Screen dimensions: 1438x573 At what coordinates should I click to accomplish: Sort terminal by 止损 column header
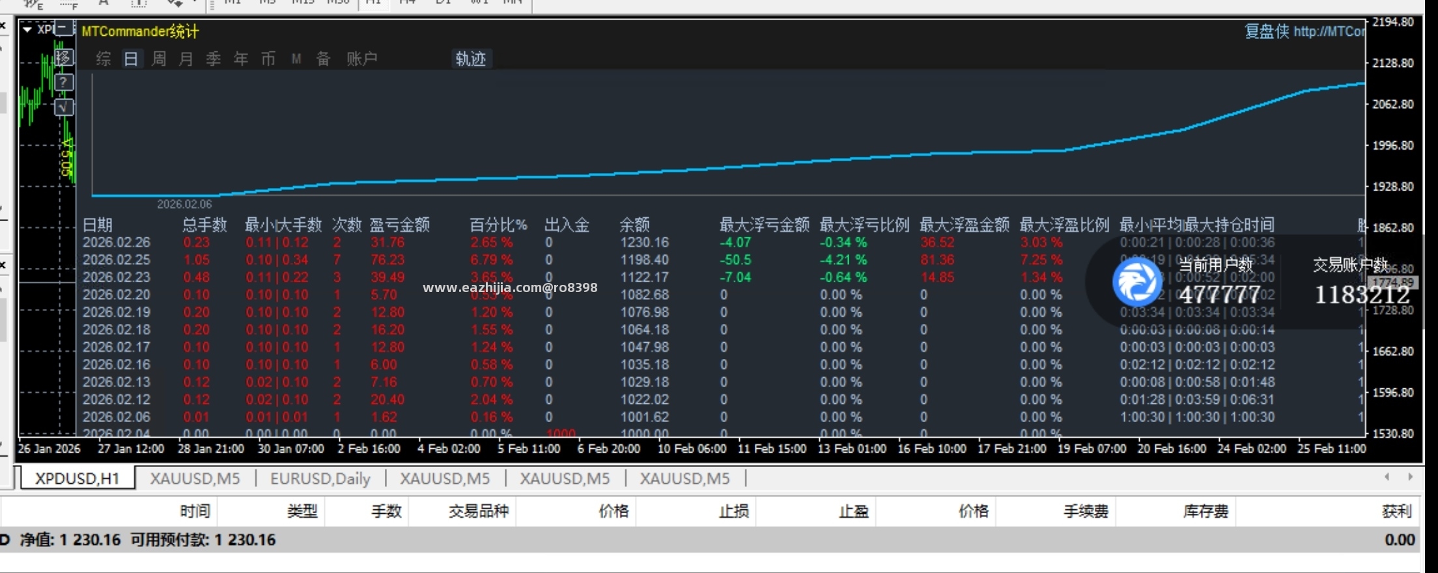coord(734,511)
